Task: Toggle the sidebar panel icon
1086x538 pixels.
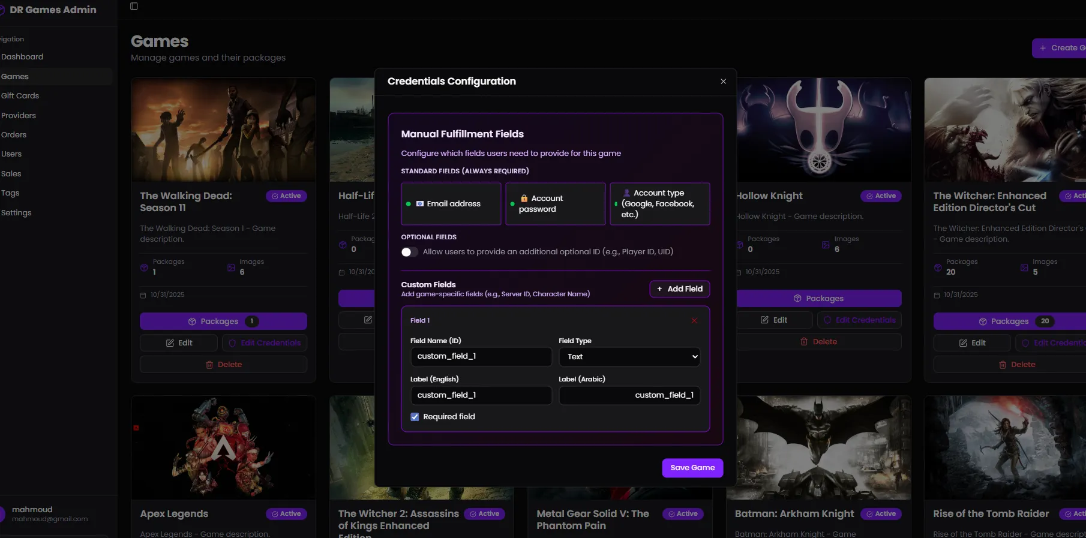Action: tap(134, 6)
